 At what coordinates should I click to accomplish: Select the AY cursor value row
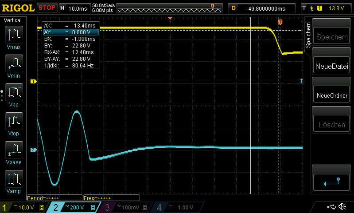click(70, 32)
